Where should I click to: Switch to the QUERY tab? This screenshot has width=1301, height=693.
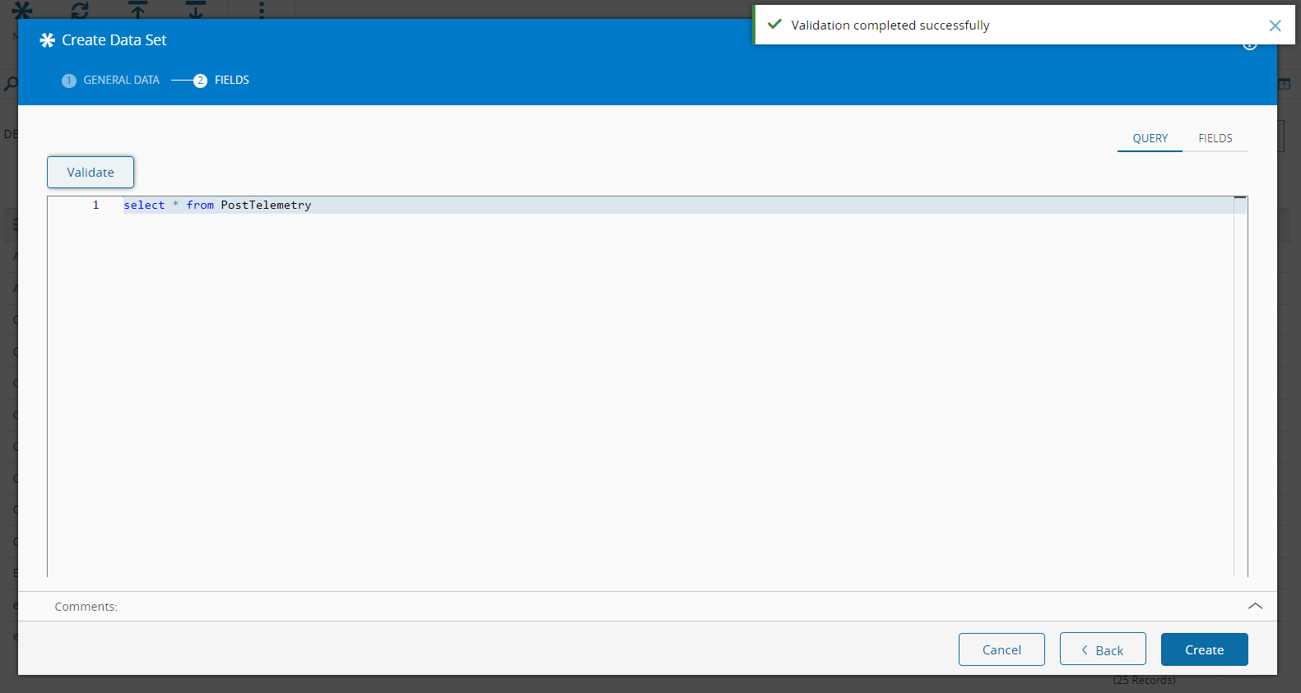tap(1150, 138)
